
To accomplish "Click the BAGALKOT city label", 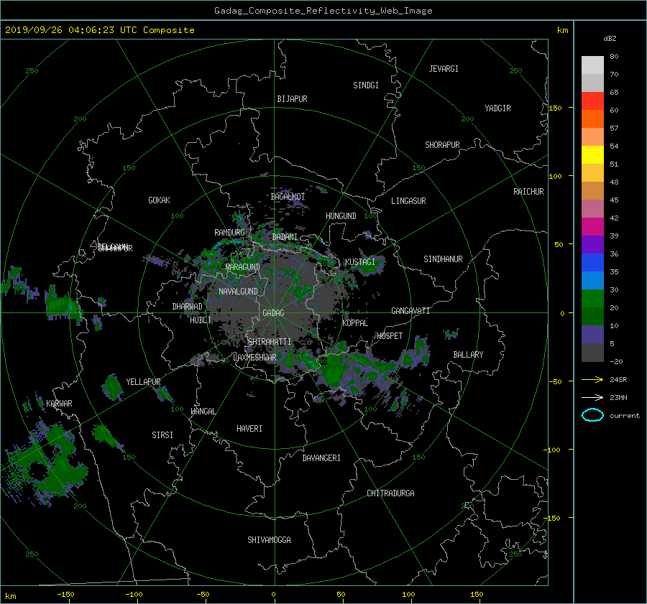I will [288, 197].
